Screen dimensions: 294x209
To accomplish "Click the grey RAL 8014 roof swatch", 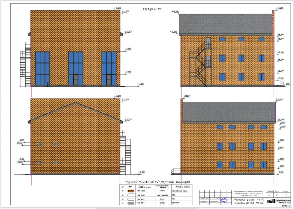I will tap(131, 203).
